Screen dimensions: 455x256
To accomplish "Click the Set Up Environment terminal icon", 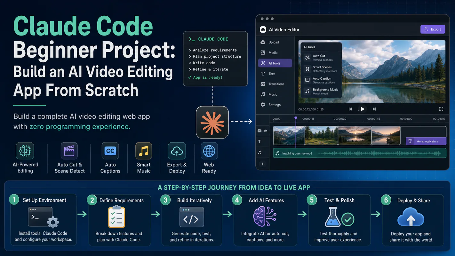I will 43,217.
